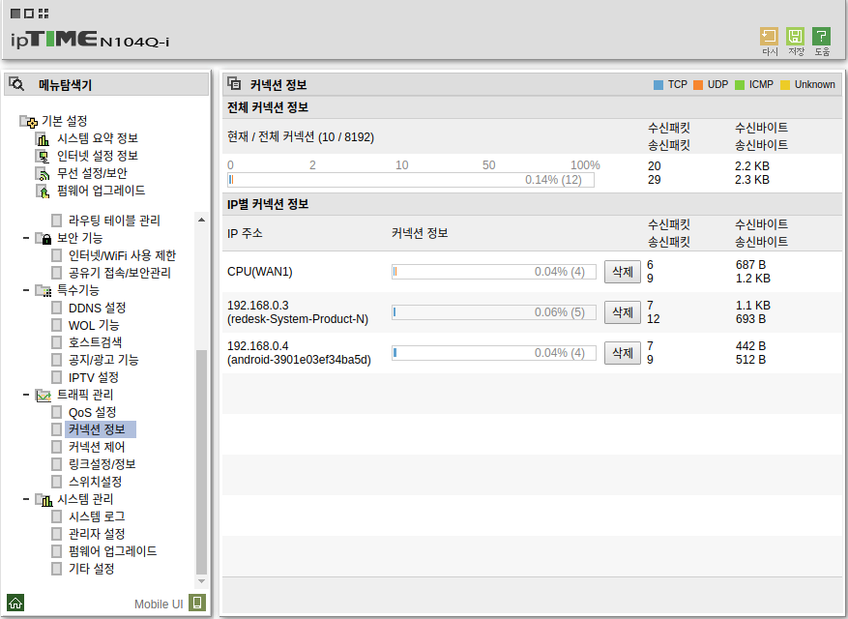Click the 트래픽 관리 graph folder icon
848x619 pixels.
44,395
